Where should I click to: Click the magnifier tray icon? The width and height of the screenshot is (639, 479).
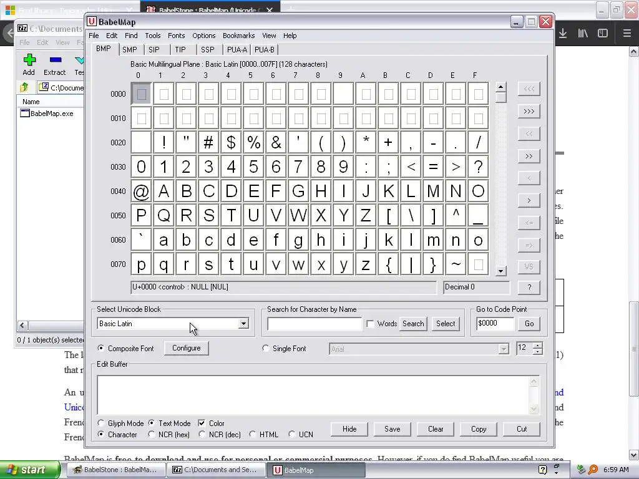593,470
